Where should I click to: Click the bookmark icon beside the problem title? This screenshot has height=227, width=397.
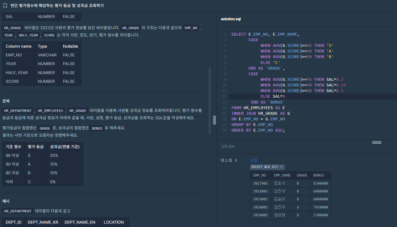coord(5,6)
